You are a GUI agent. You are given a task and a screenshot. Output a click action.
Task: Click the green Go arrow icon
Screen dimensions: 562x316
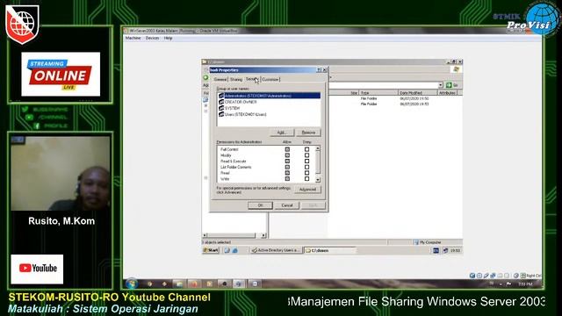pos(449,85)
